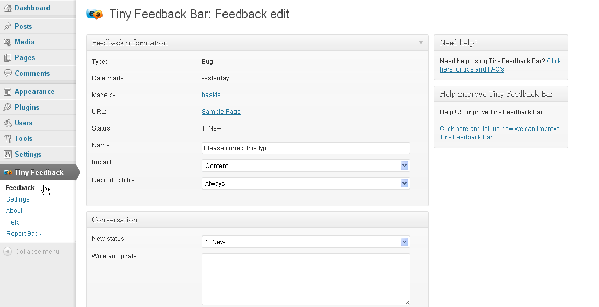The width and height of the screenshot is (599, 307).
Task: Click the Posts pushpin icon
Action: click(x=8, y=26)
